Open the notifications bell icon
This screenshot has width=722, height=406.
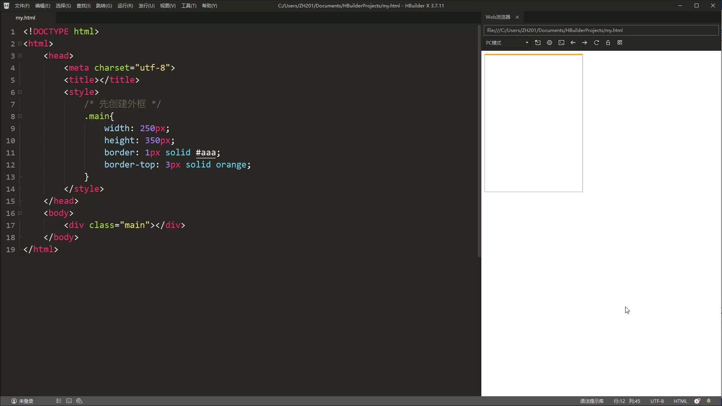coord(709,401)
